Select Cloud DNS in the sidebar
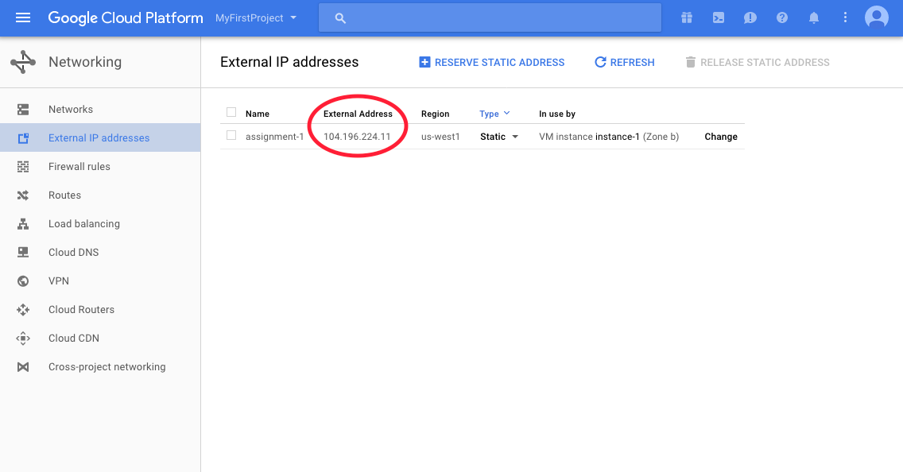This screenshot has width=903, height=472. tap(73, 252)
